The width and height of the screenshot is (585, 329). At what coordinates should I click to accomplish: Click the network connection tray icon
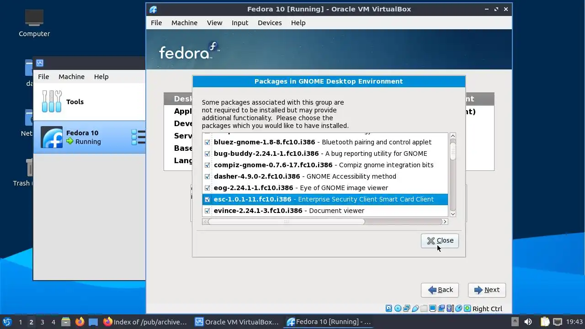pos(558,322)
